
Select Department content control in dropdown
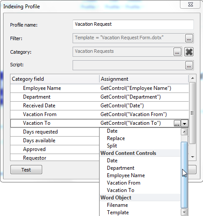click(x=140, y=168)
